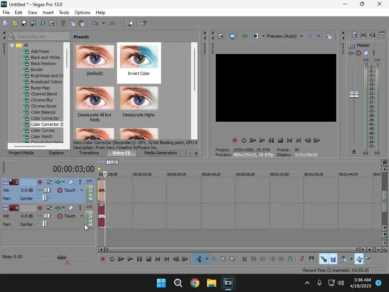Toggle Enable Snapping in the timeline toolbar
Image resolution: width=389 pixels, height=292 pixels.
coord(324,259)
